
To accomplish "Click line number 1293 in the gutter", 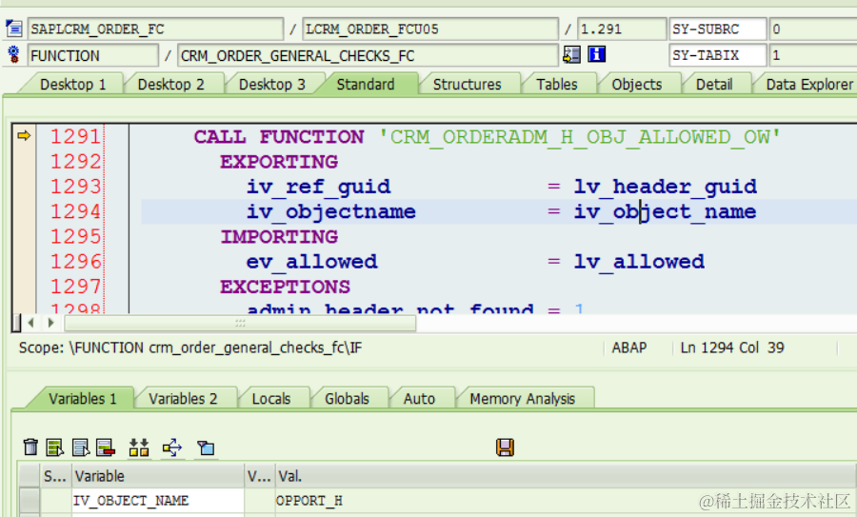I will tap(76, 187).
